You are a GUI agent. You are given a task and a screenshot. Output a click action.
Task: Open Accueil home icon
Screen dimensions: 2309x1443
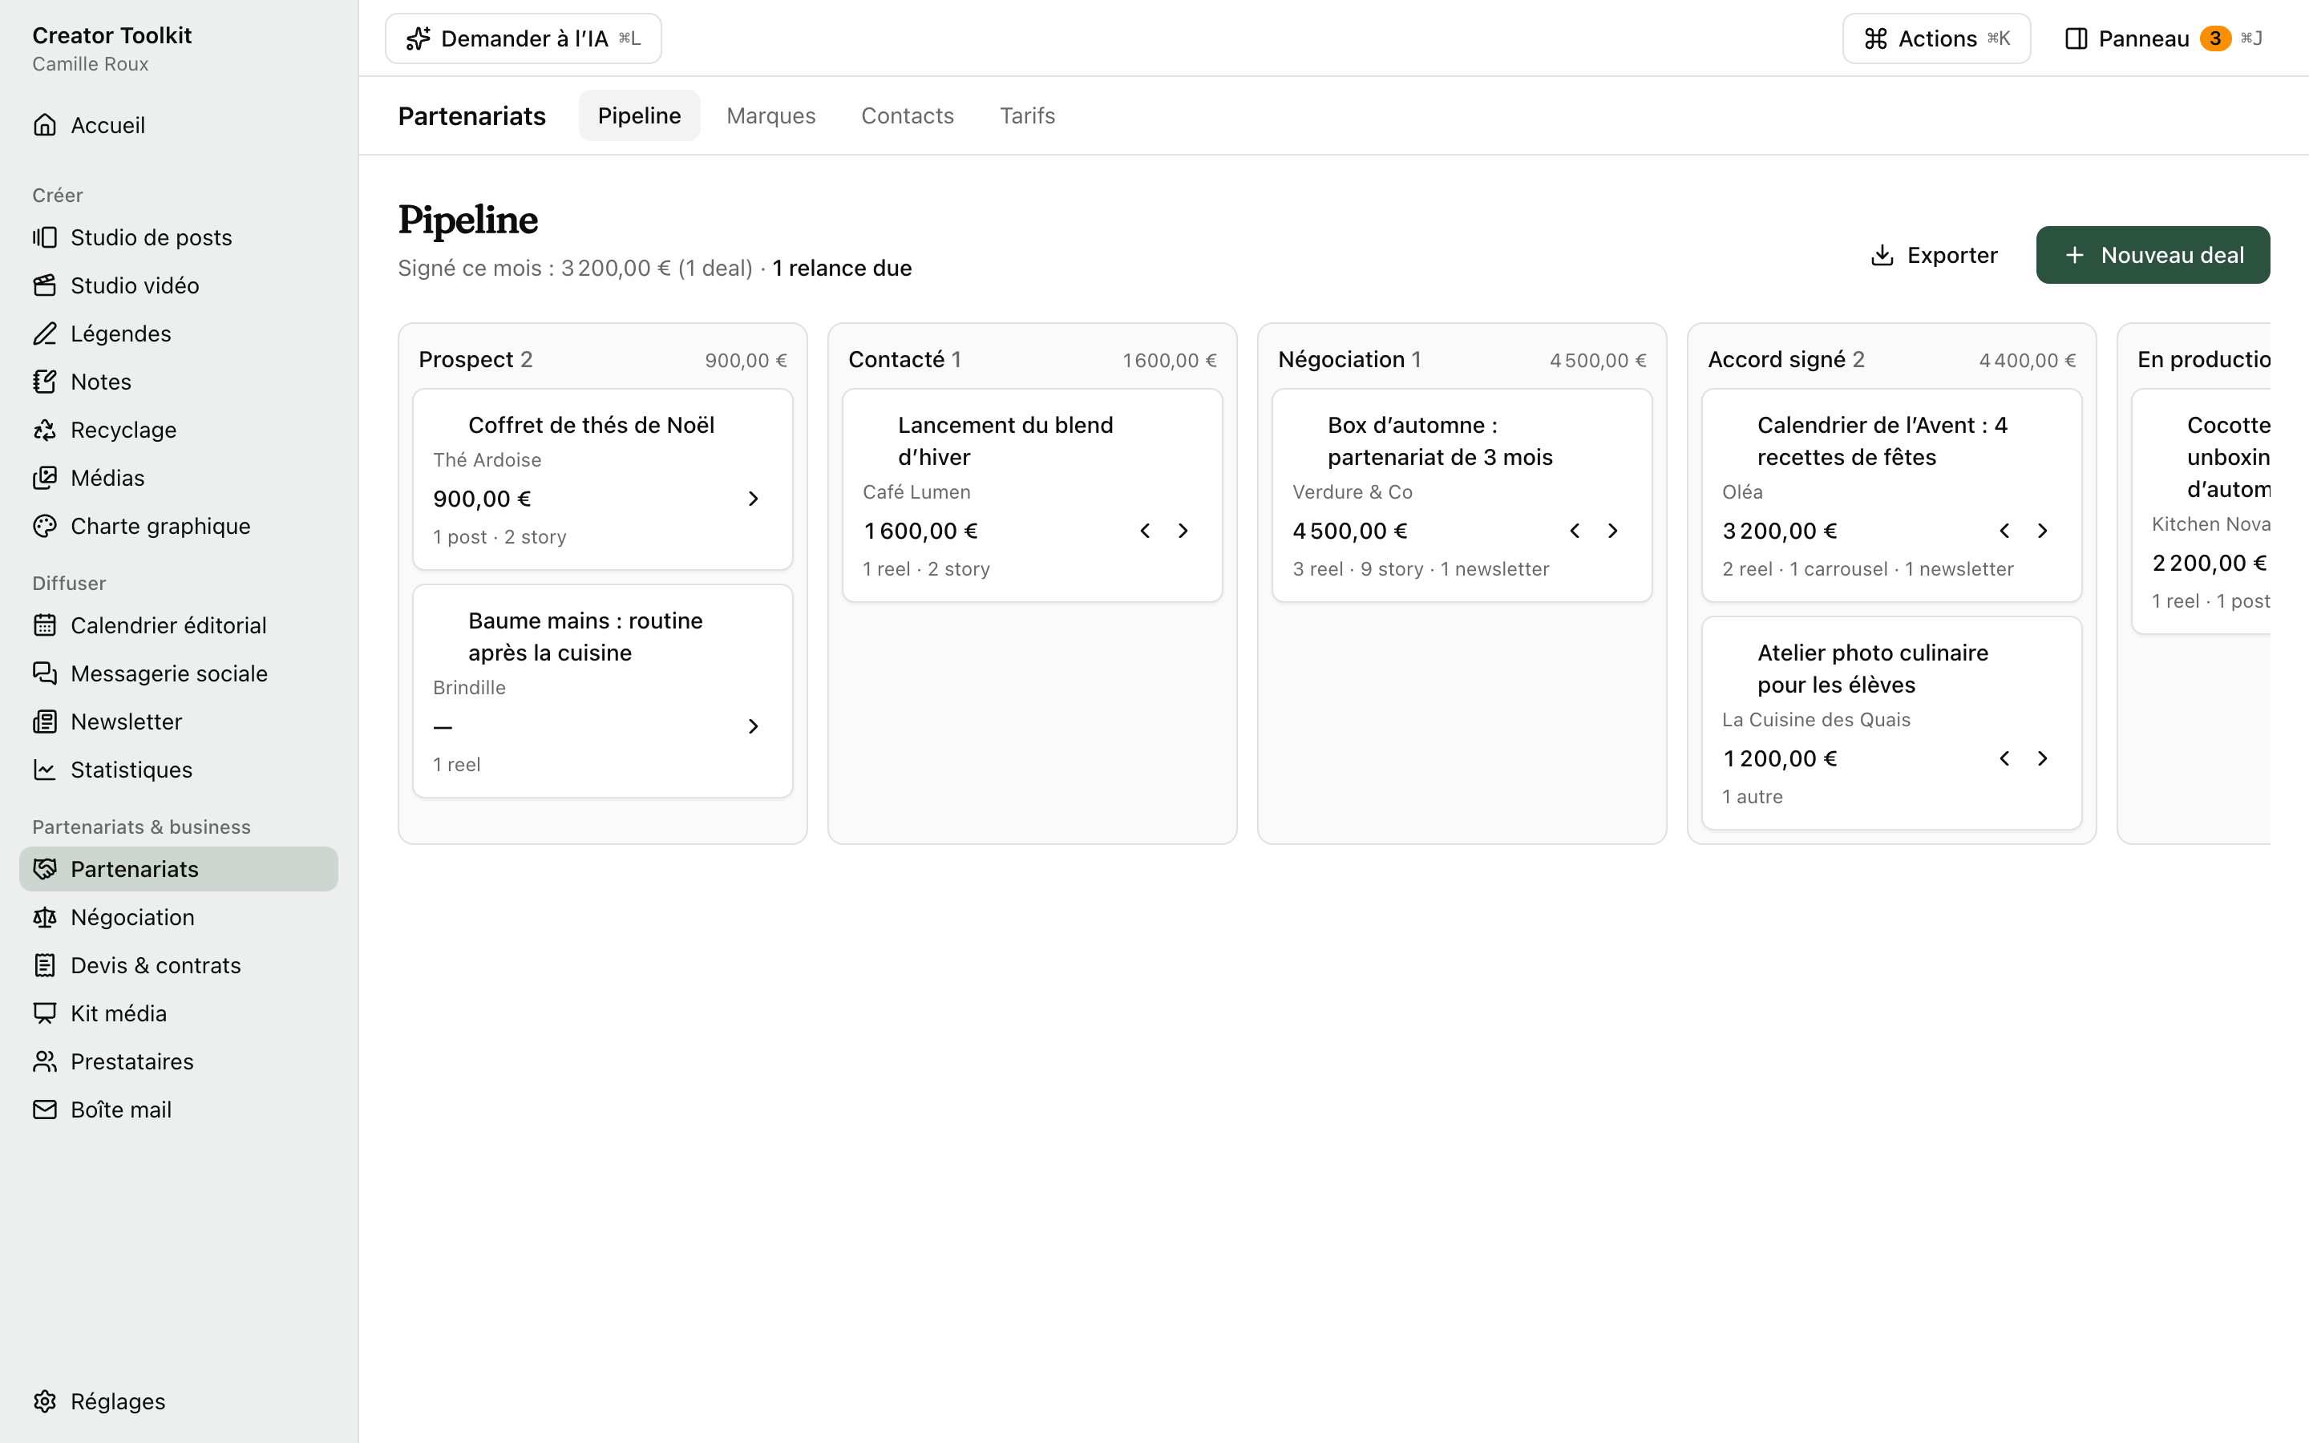point(45,125)
